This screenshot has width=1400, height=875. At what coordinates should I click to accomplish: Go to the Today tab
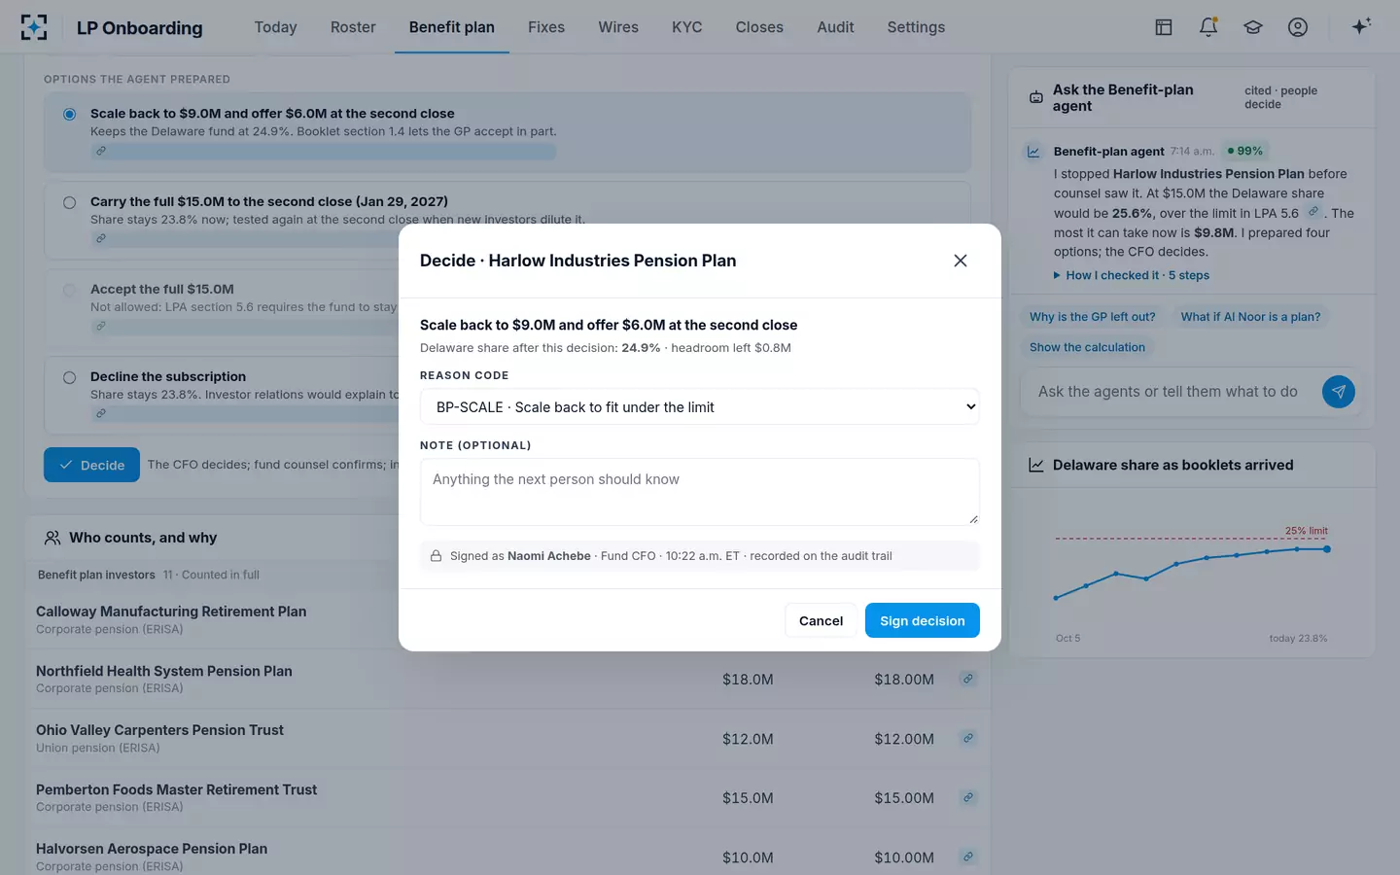coord(275,27)
